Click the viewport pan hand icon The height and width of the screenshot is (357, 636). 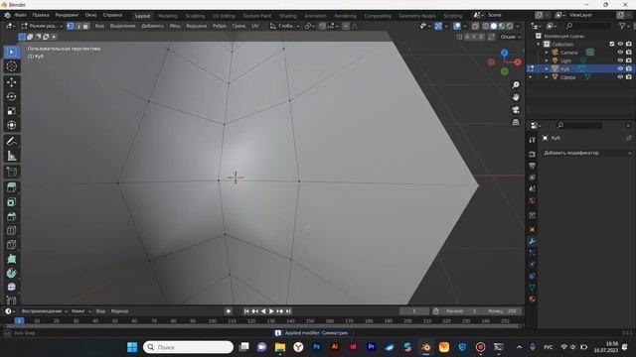516,97
